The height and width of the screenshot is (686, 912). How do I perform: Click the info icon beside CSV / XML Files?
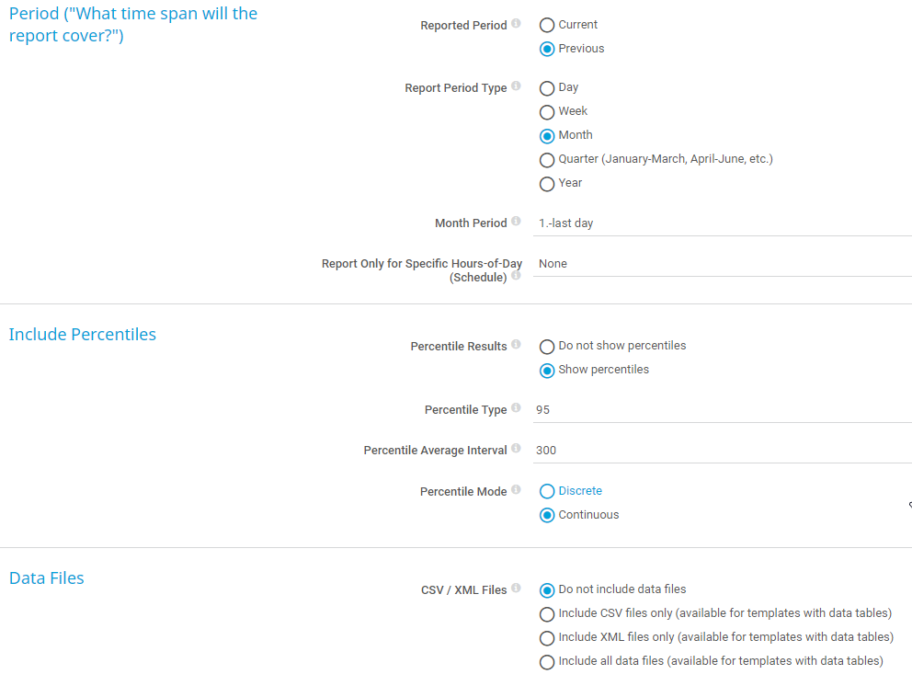(516, 586)
